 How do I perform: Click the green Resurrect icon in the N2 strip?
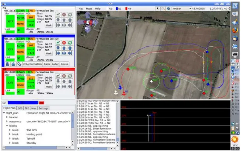(70, 15)
